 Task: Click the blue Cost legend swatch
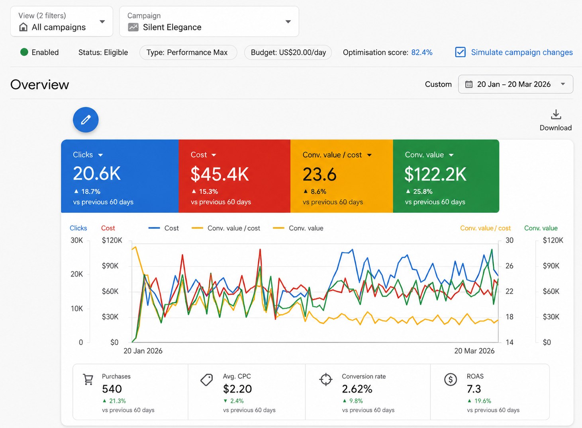tap(154, 228)
